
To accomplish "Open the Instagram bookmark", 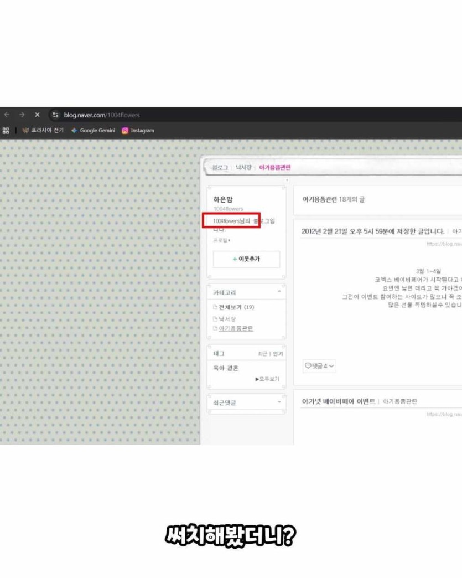I will coord(138,131).
